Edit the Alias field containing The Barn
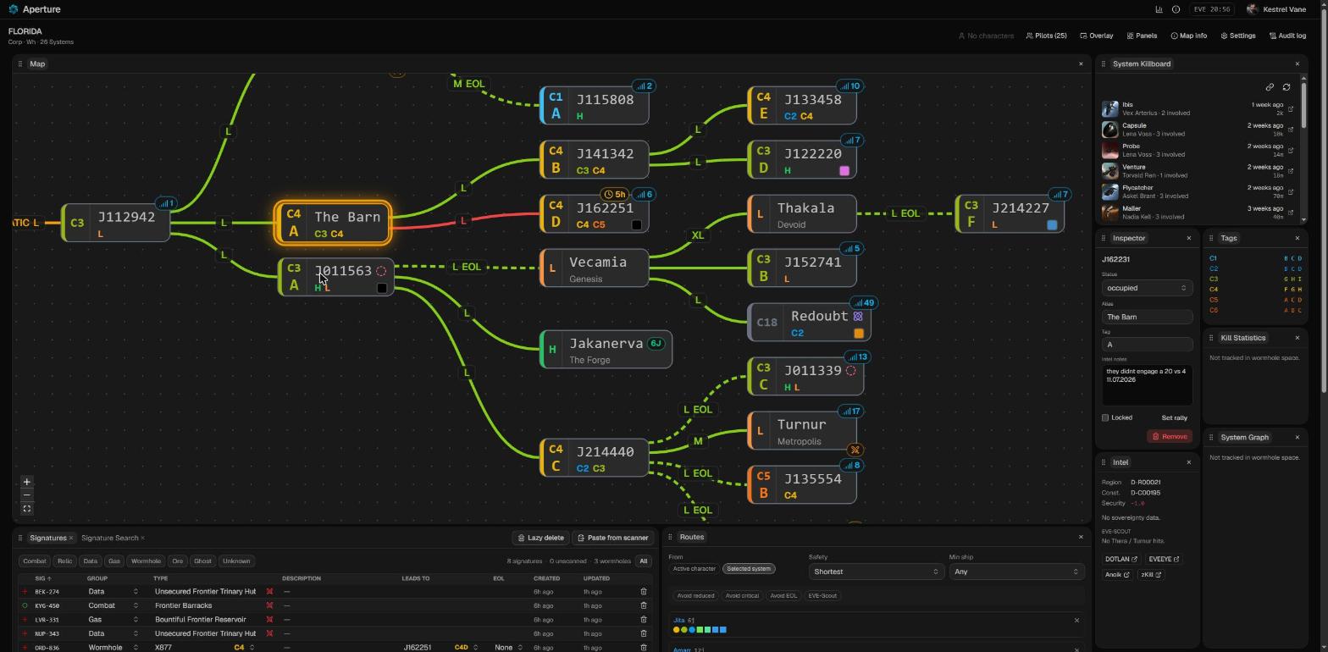Viewport: 1328px width, 652px height. point(1147,317)
